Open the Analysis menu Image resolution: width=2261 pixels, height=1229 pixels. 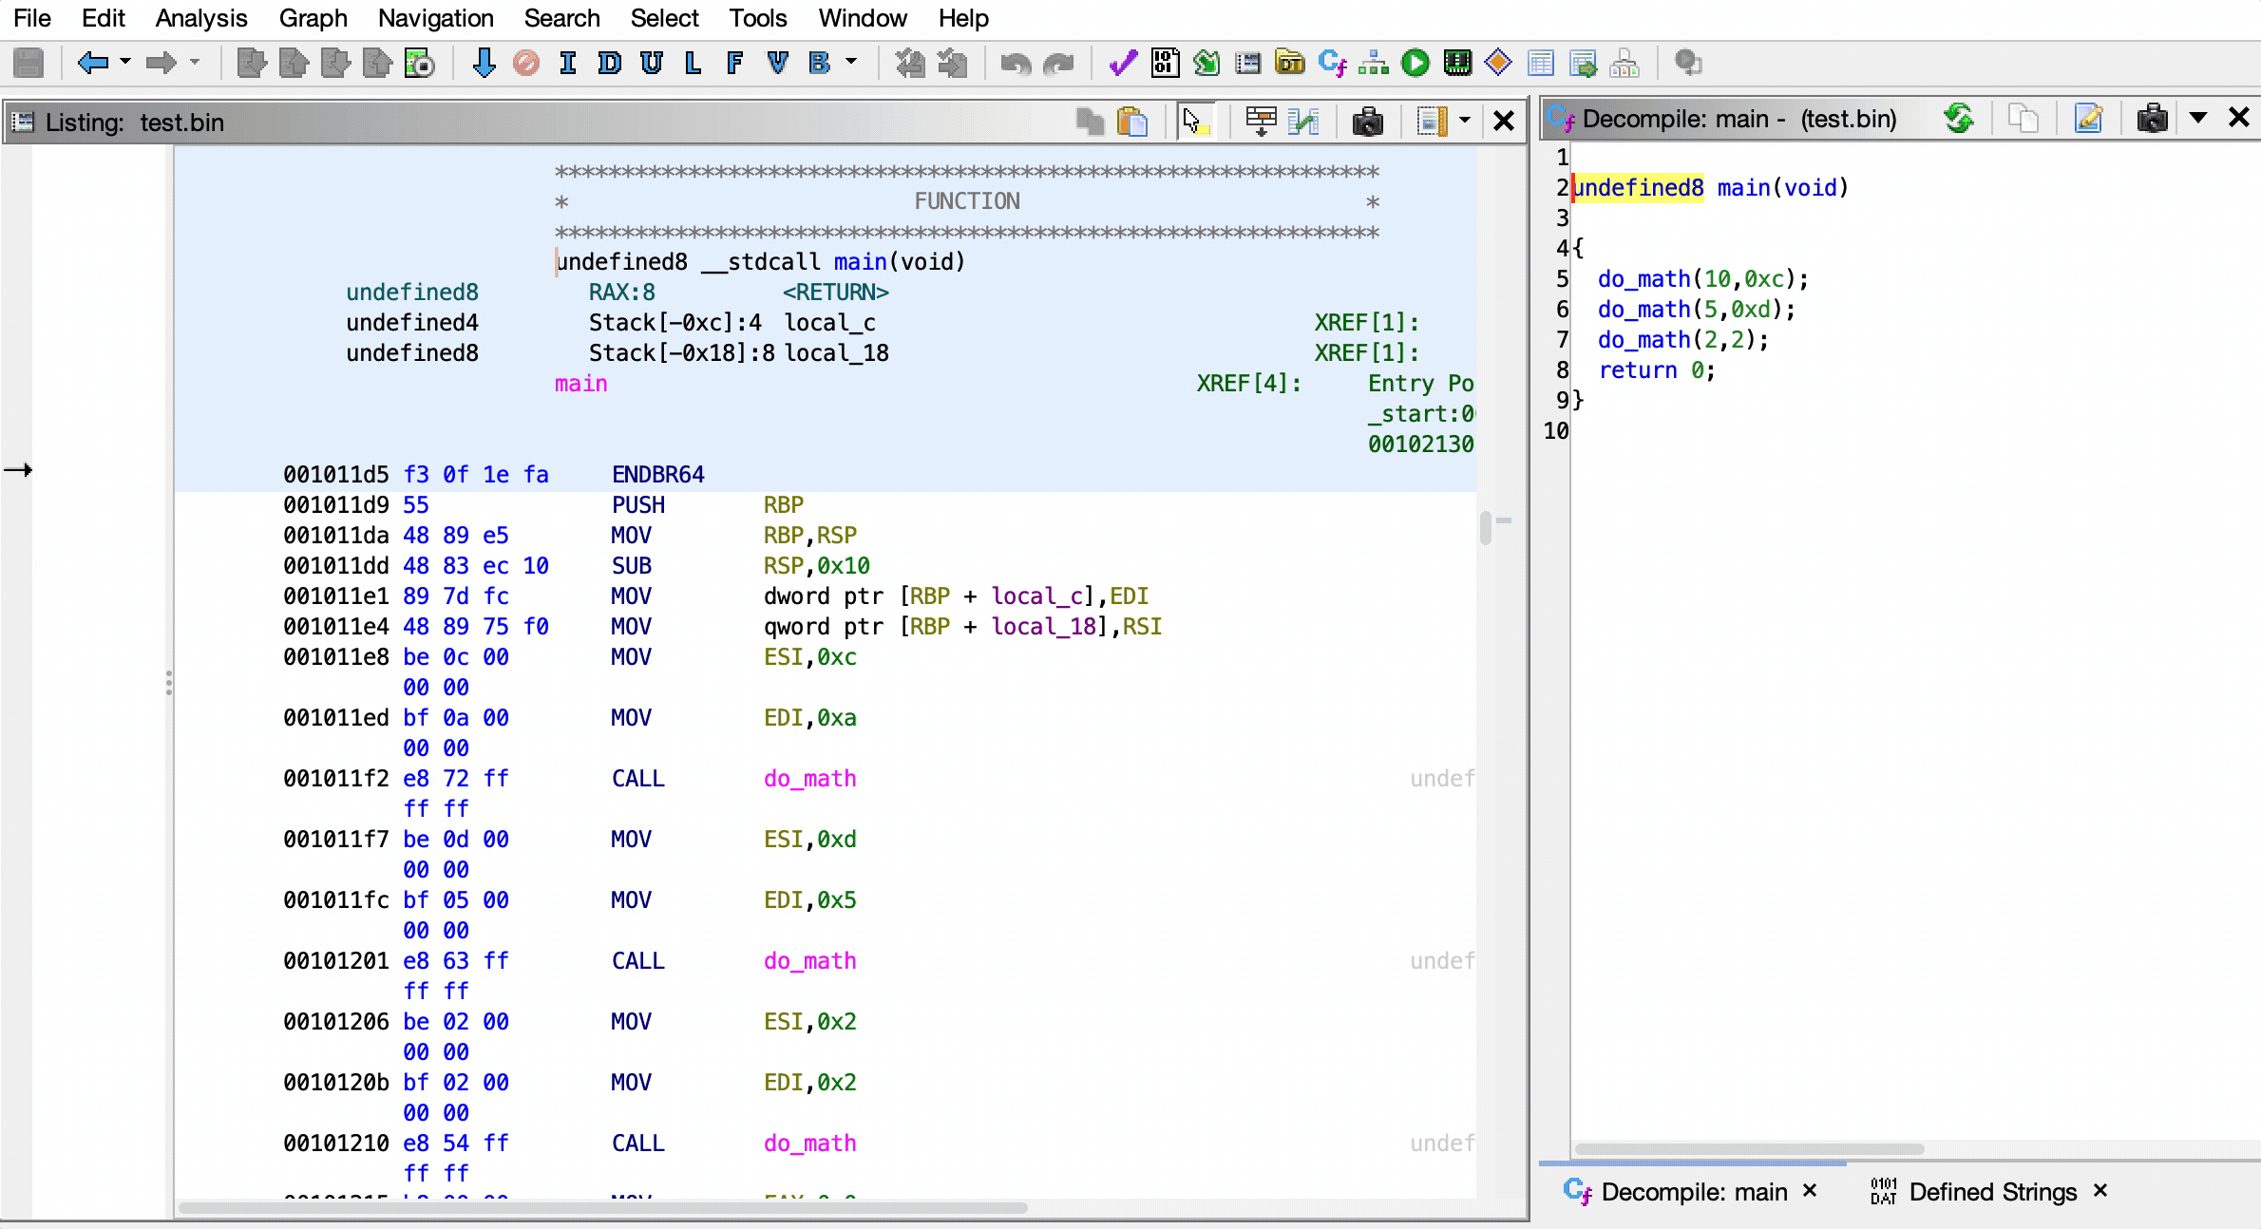coord(199,18)
